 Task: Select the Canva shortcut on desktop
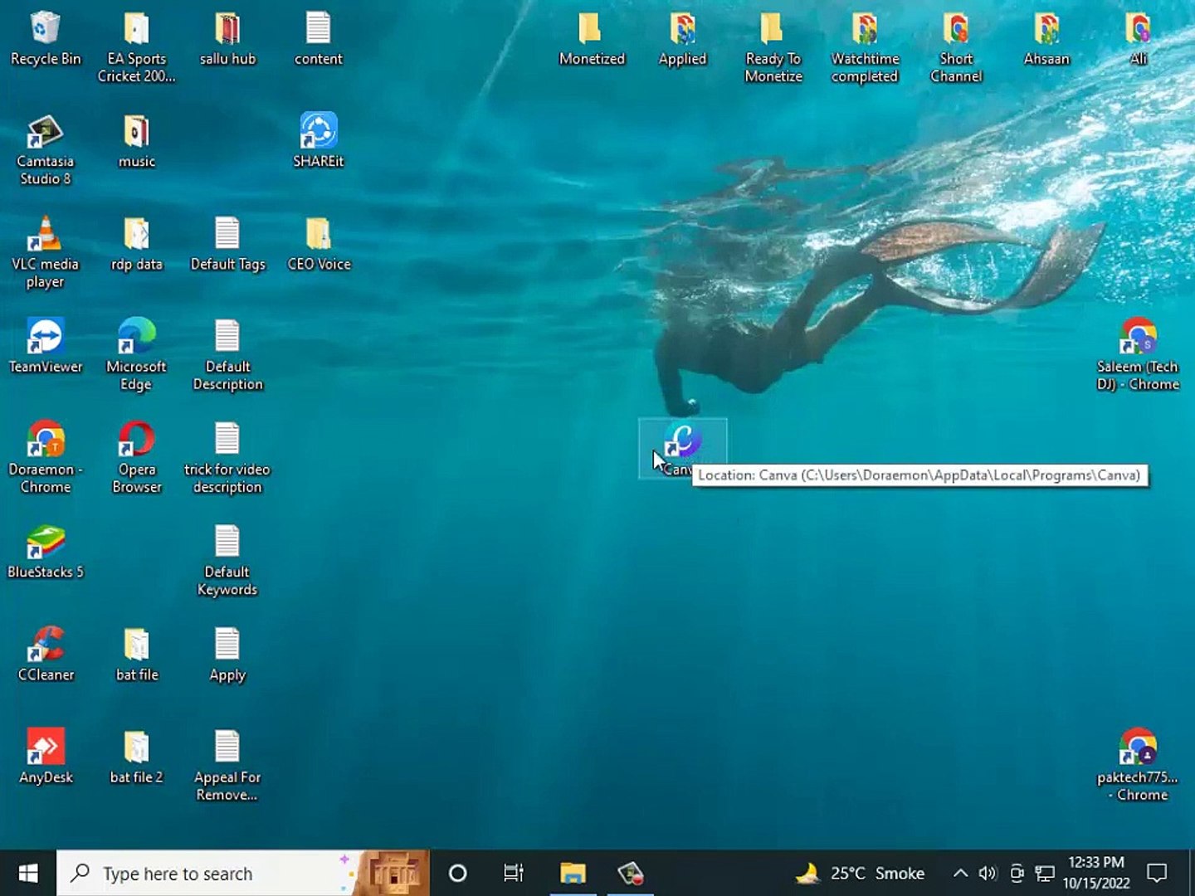pos(683,441)
